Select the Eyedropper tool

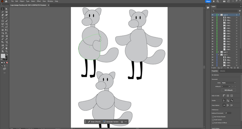pyautogui.click(x=6, y=39)
